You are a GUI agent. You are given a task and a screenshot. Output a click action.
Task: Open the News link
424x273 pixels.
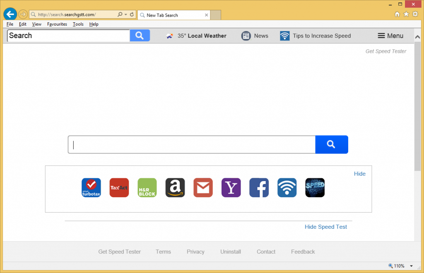261,36
